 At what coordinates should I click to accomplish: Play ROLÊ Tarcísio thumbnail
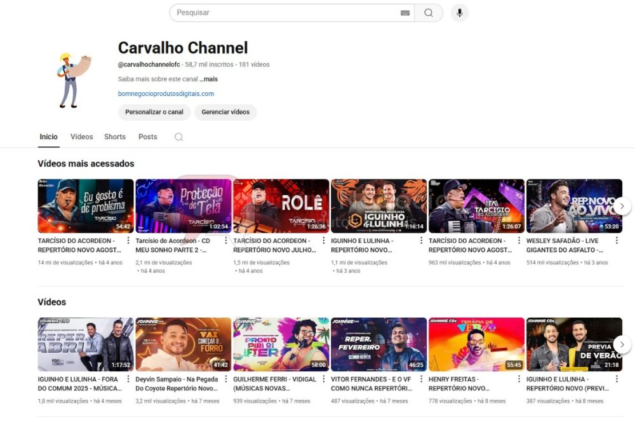[x=281, y=206]
